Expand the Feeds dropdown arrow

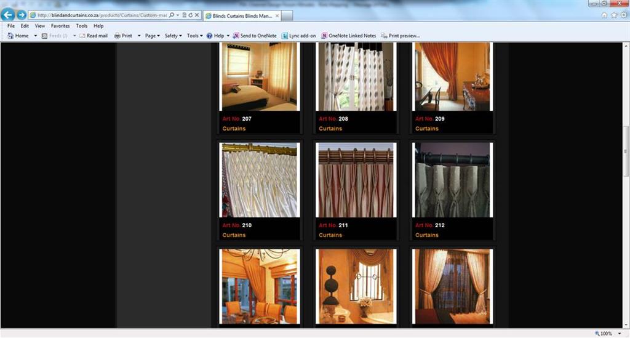click(x=74, y=36)
